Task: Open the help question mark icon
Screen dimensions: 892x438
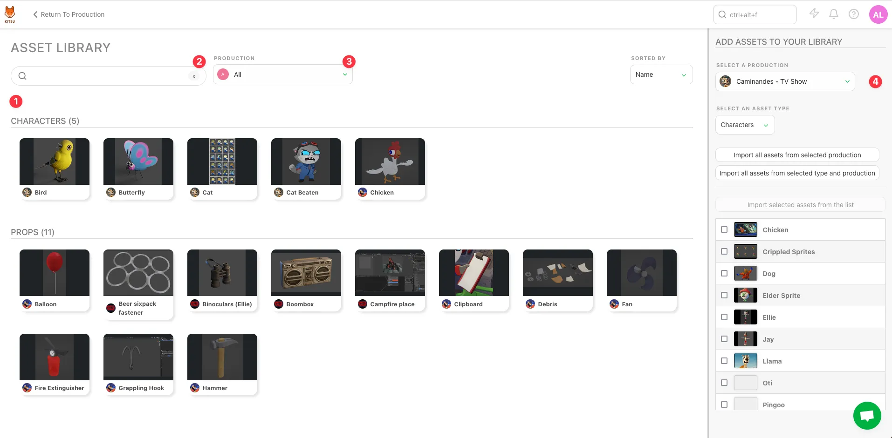Action: click(x=854, y=14)
